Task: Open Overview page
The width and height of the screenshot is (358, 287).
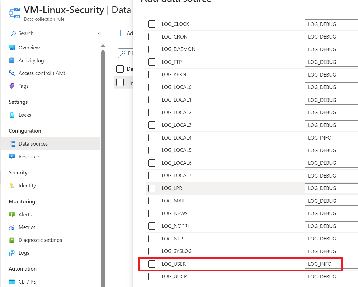Action: [29, 48]
